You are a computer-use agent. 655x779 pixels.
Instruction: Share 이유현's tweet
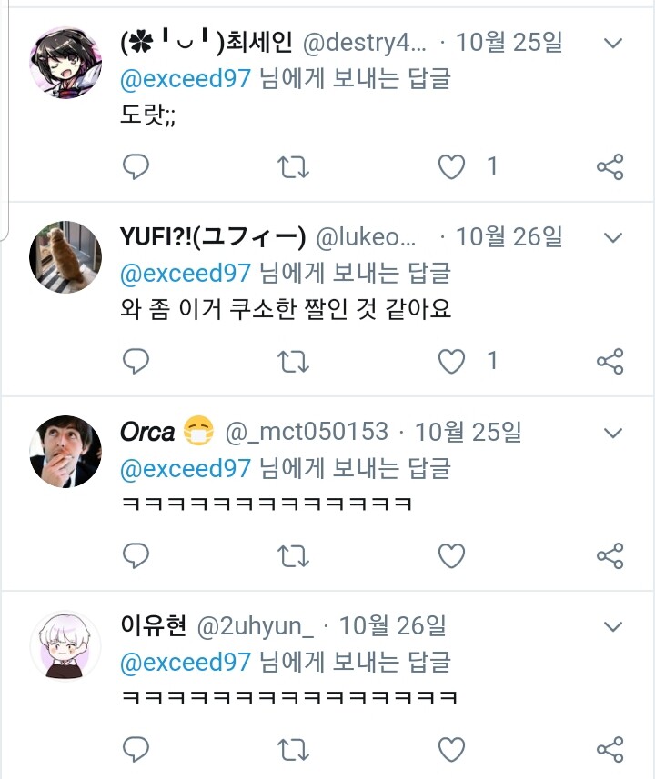pos(610,749)
